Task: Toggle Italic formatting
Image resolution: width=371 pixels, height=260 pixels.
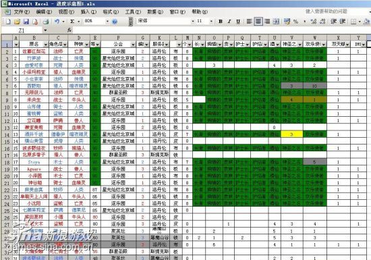Action: 229,22
